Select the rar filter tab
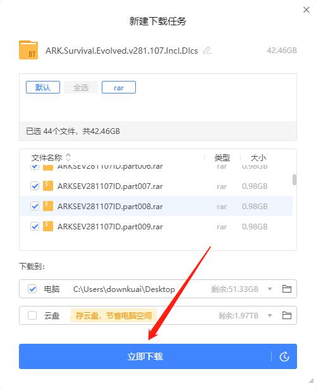316x388 pixels. point(119,87)
